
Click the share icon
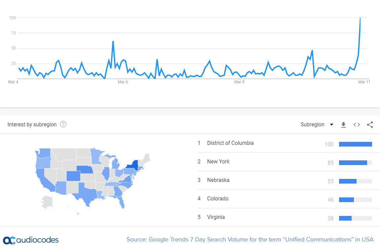(x=370, y=125)
